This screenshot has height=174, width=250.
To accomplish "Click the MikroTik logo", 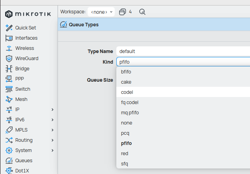I will point(29,15).
